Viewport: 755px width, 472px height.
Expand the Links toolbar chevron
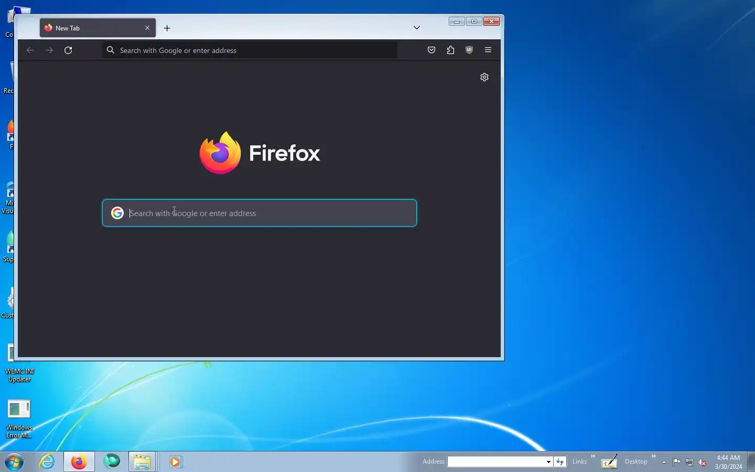tap(593, 456)
